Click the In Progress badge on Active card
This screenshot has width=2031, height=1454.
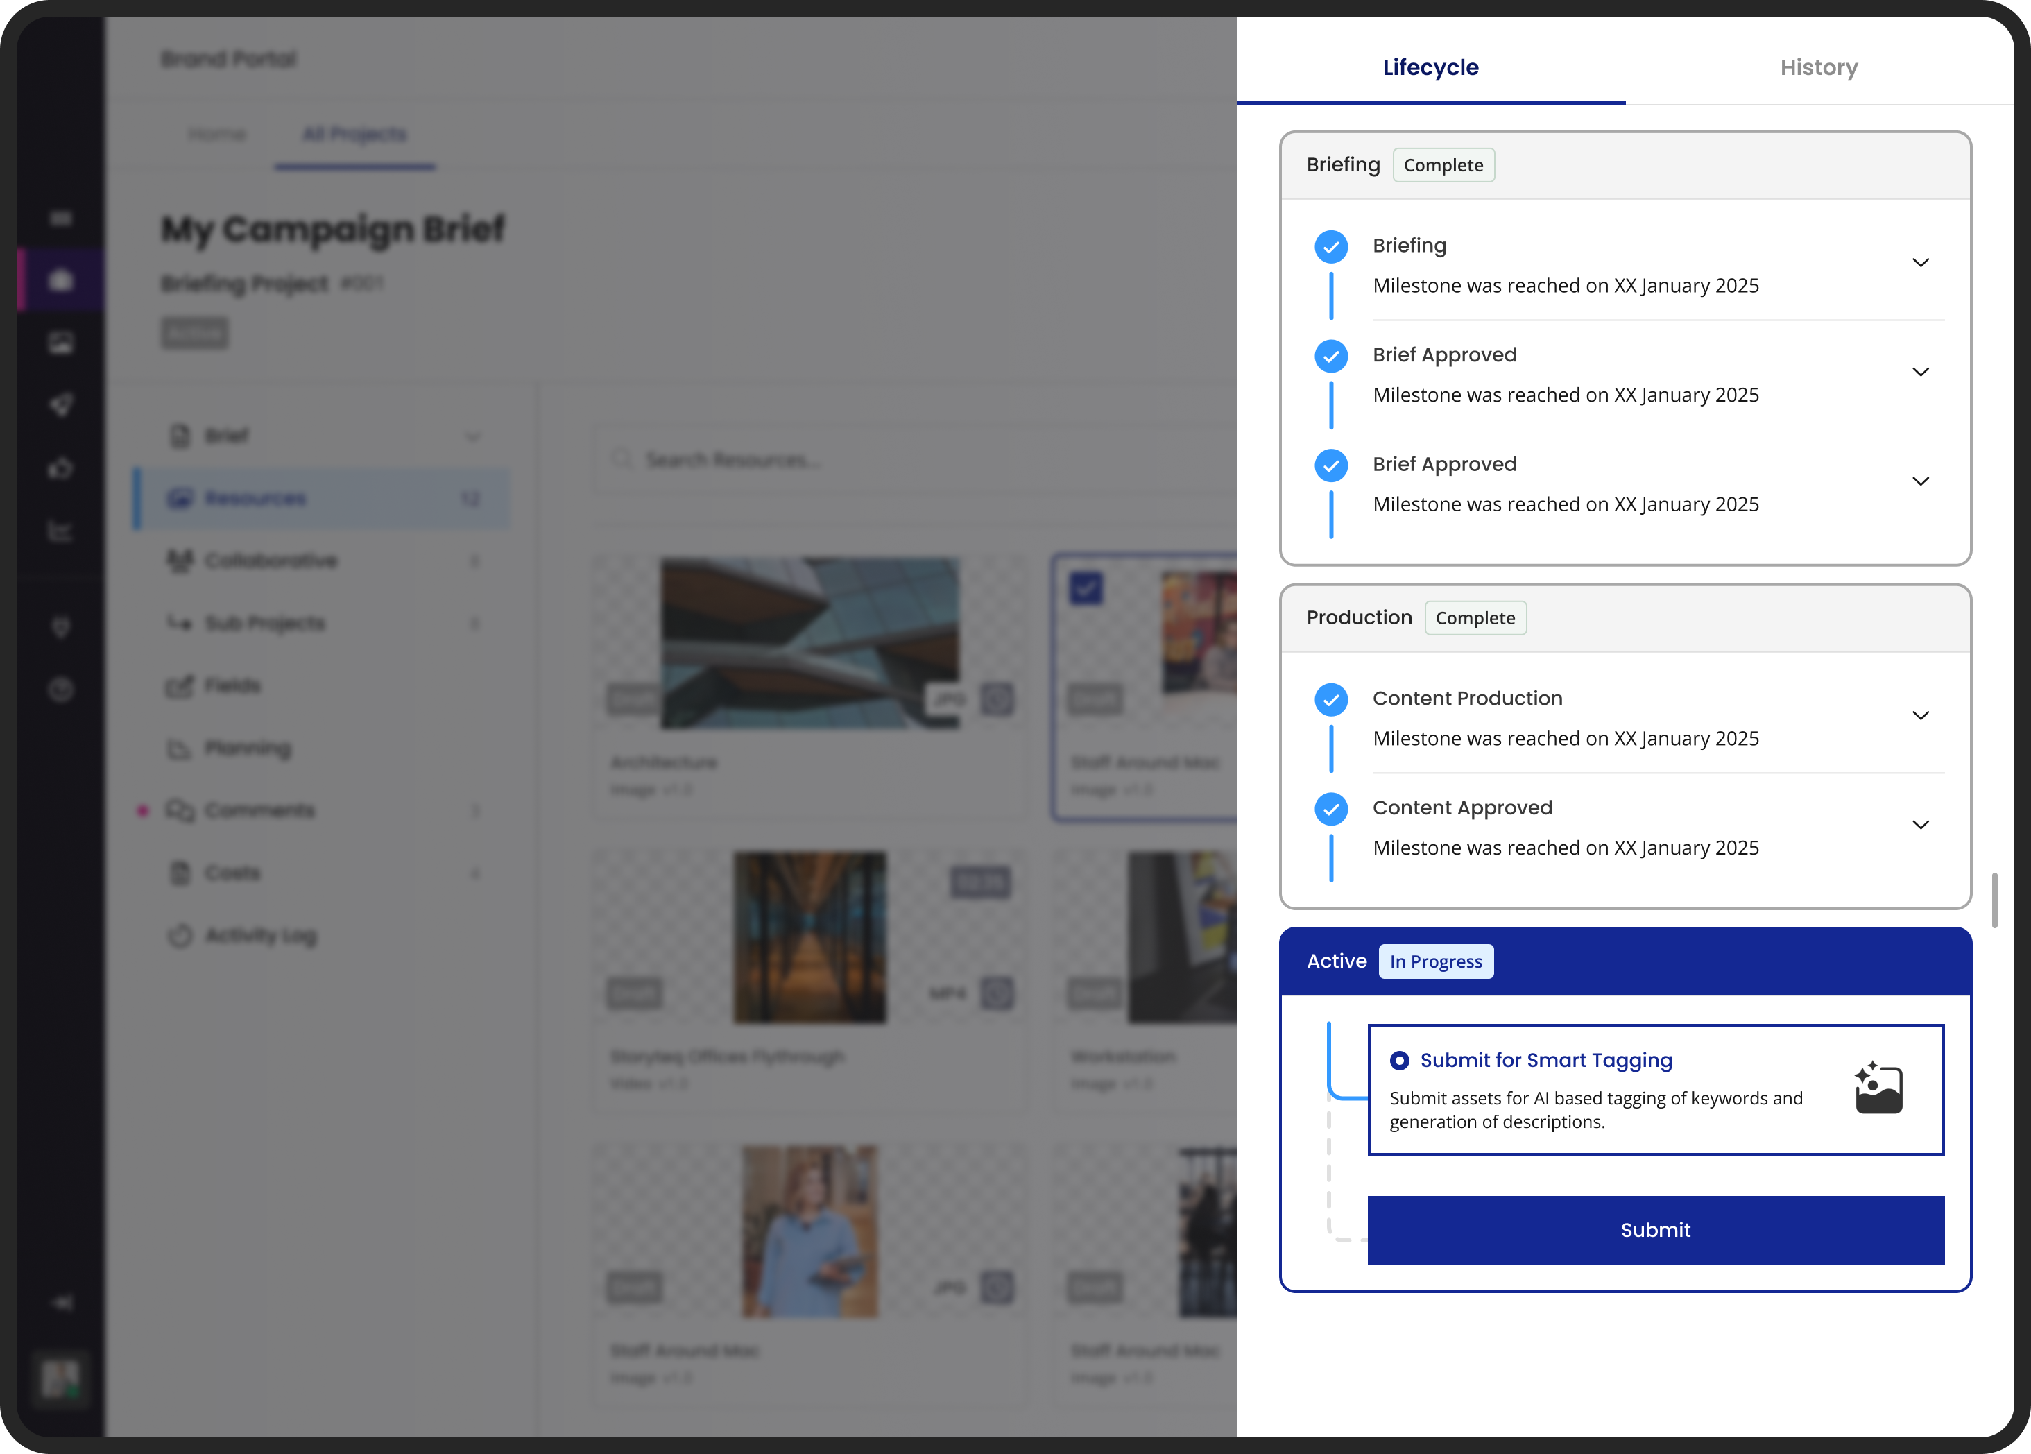click(x=1436, y=961)
